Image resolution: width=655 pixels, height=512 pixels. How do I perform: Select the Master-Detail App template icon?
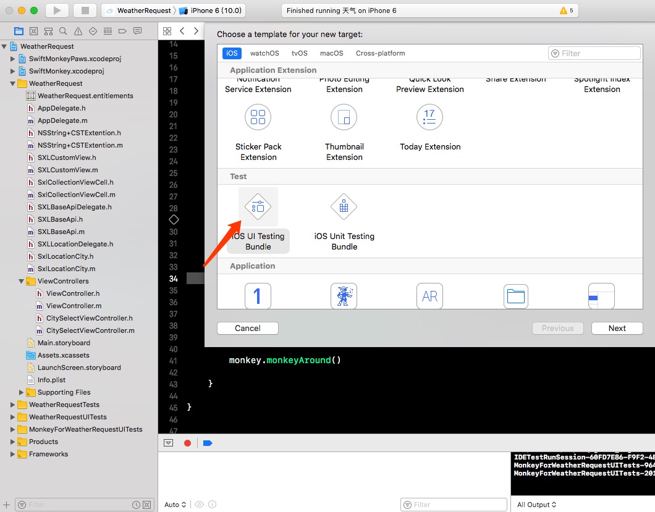point(601,296)
